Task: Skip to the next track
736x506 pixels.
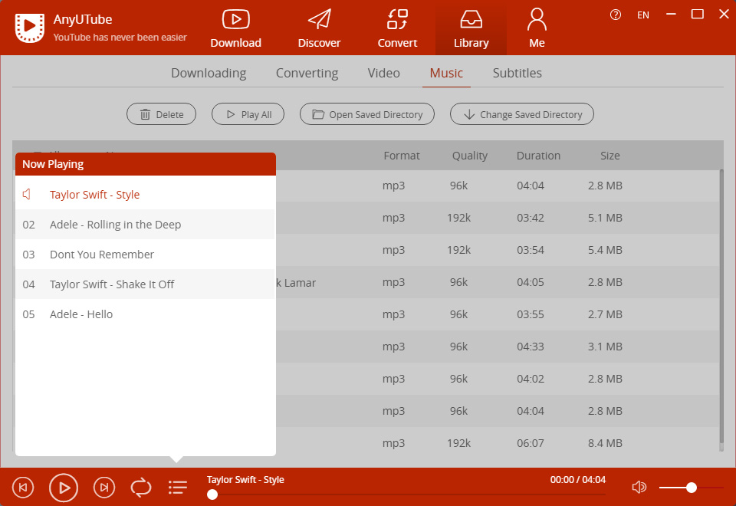Action: [x=104, y=488]
